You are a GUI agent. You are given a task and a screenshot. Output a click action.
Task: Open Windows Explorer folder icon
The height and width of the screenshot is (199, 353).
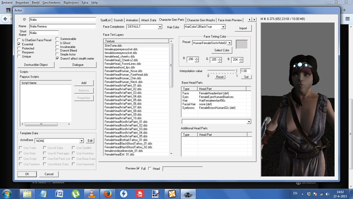click(27, 194)
